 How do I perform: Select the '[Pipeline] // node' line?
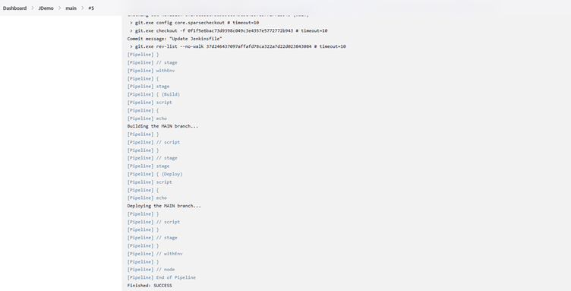[151, 270]
